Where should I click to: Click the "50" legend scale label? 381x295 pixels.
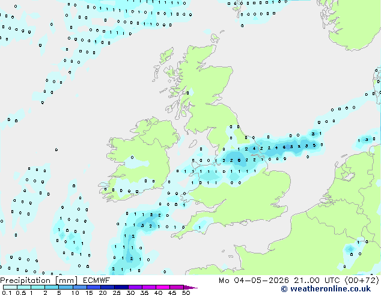[186, 293]
